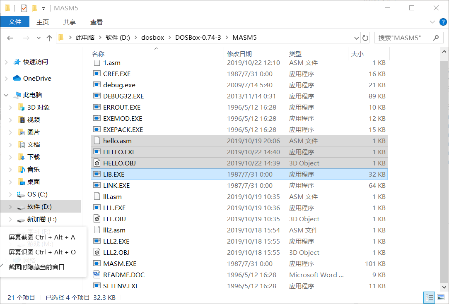Click the 新加卷 (E:) drive icon
This screenshot has height=304, width=449.
21,220
